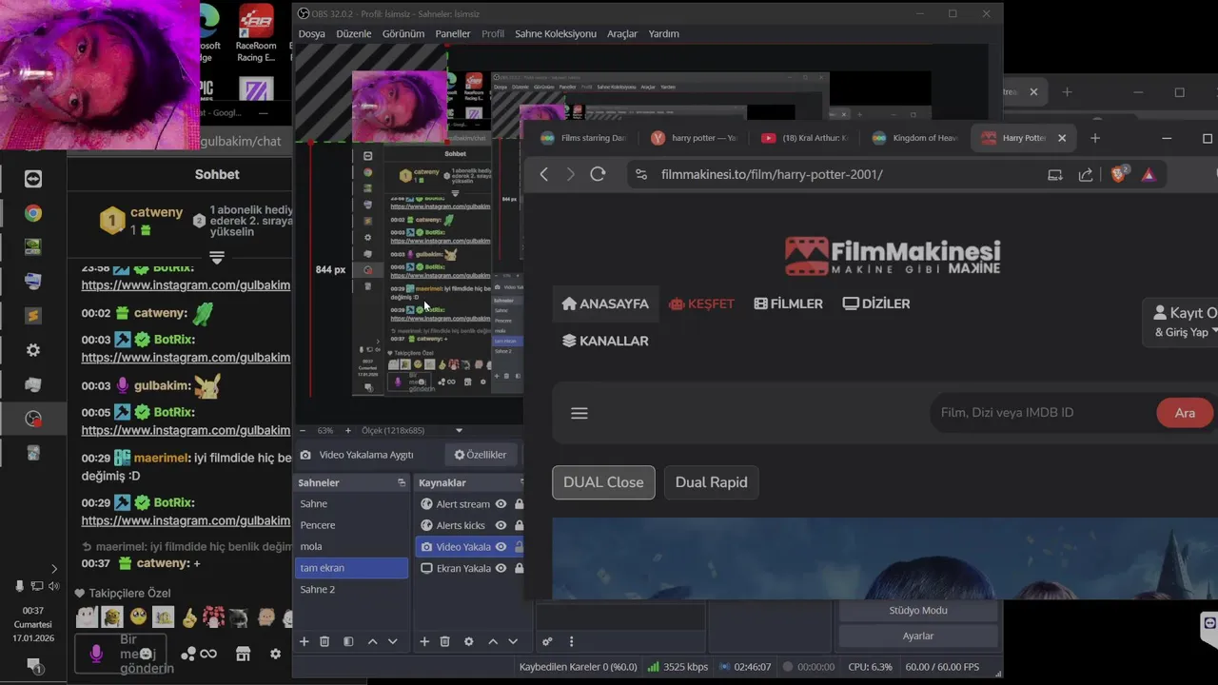1218x685 pixels.
Task: Click the site settings icon before URL
Action: pos(641,174)
